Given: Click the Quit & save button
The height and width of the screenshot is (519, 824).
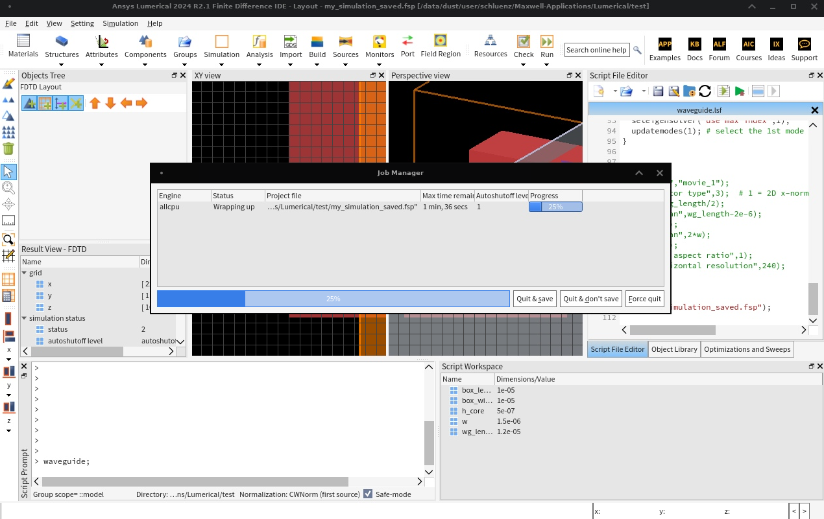Looking at the screenshot, I should 534,299.
